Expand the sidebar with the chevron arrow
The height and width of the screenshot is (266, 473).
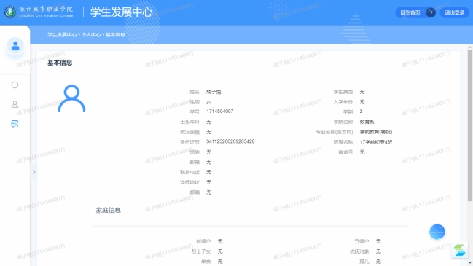(34, 172)
